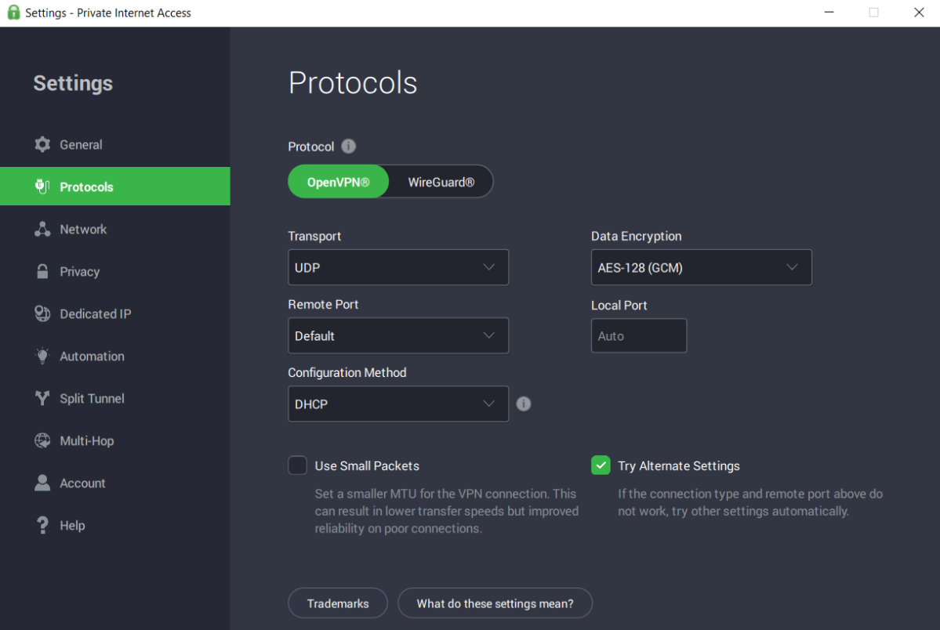Open the General settings page
This screenshot has width=940, height=630.
tap(115, 144)
